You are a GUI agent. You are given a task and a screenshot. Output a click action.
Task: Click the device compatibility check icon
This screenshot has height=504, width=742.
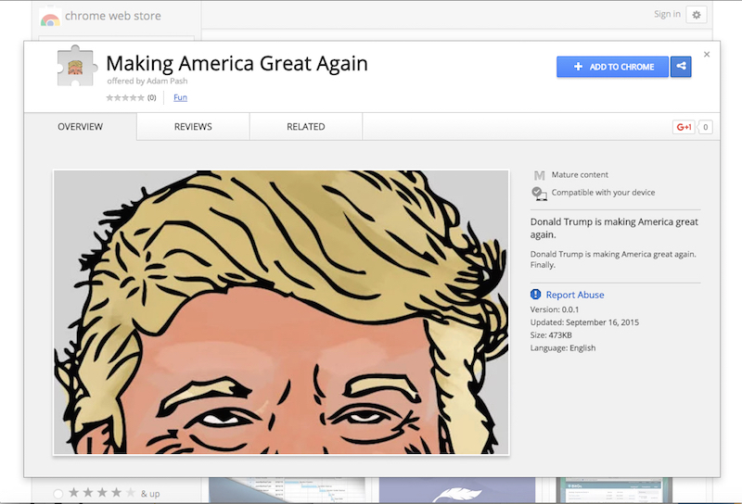pyautogui.click(x=539, y=194)
